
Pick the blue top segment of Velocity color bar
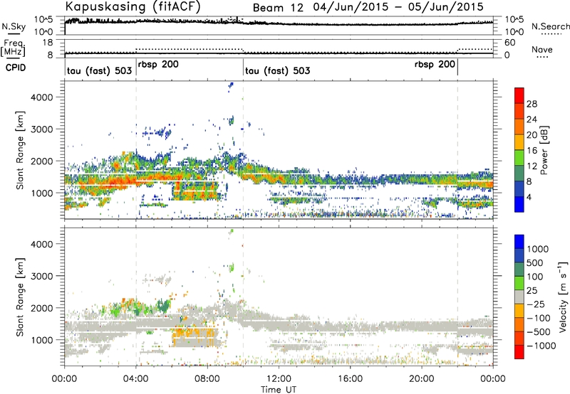click(519, 242)
